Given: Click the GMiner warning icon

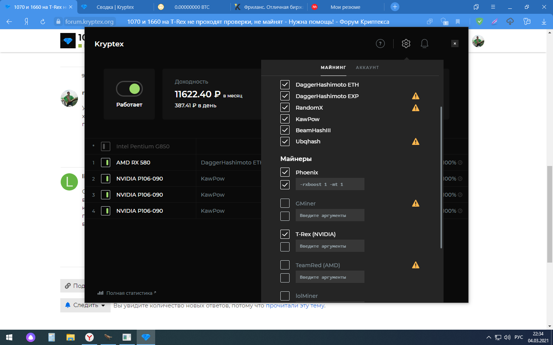Looking at the screenshot, I should tap(416, 204).
